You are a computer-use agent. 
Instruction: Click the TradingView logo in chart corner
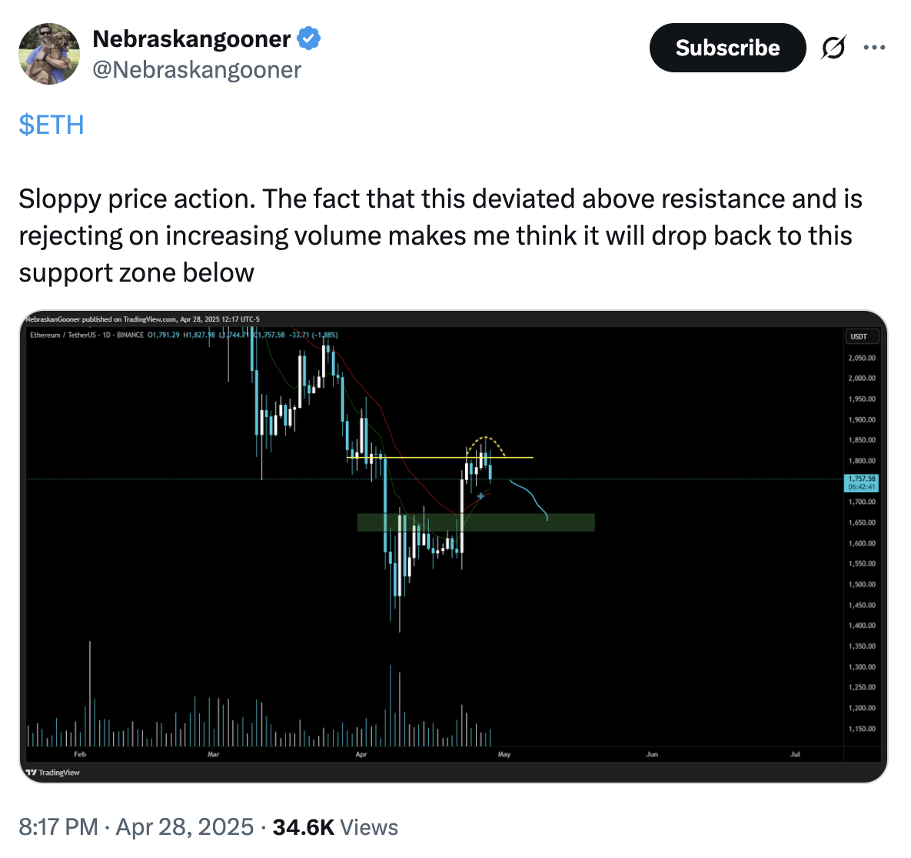[x=53, y=772]
